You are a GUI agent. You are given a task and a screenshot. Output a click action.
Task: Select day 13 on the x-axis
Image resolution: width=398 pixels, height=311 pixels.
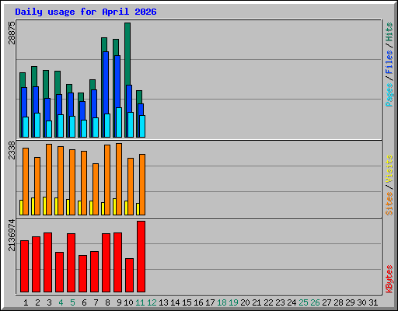(x=163, y=302)
